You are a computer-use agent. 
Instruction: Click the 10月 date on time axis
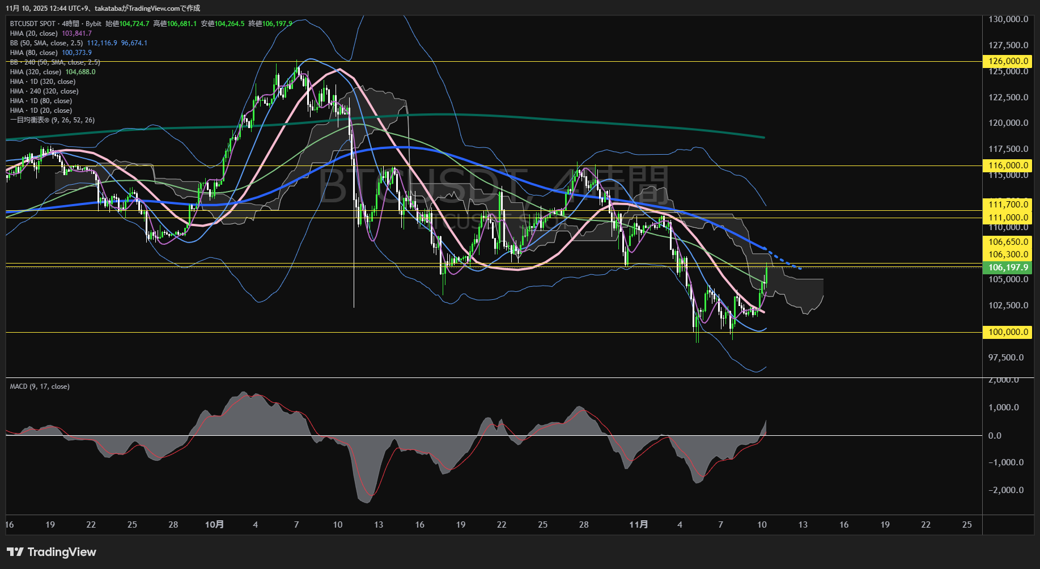click(x=214, y=525)
